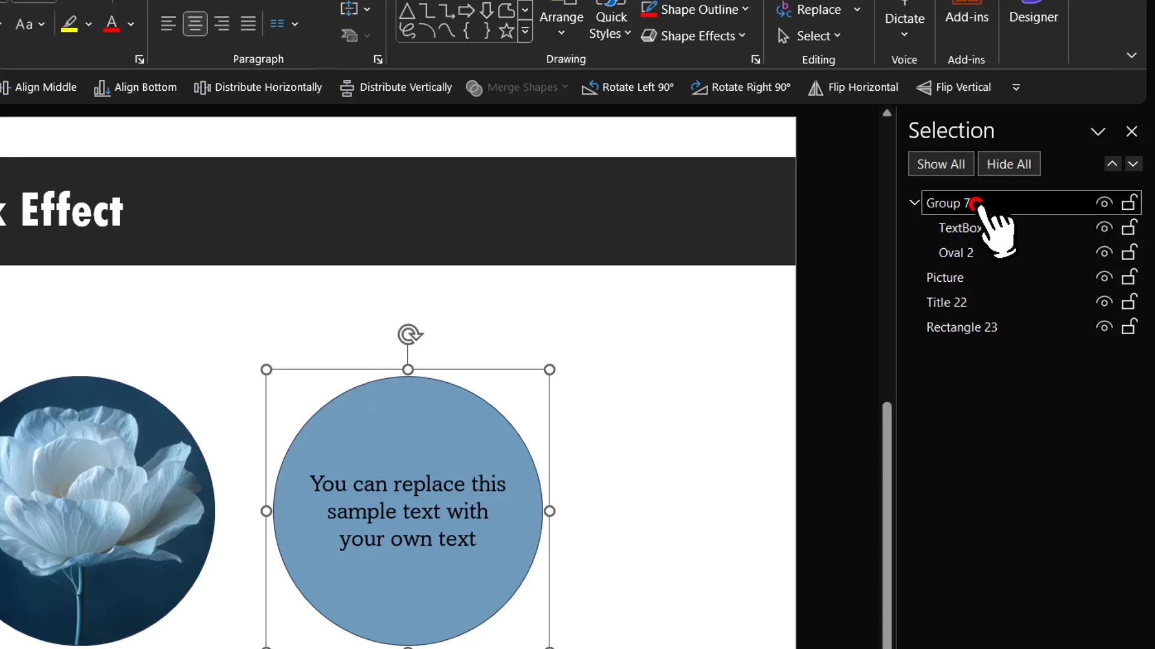Lock the Oval 2 object
Image resolution: width=1155 pixels, height=649 pixels.
(x=1129, y=252)
